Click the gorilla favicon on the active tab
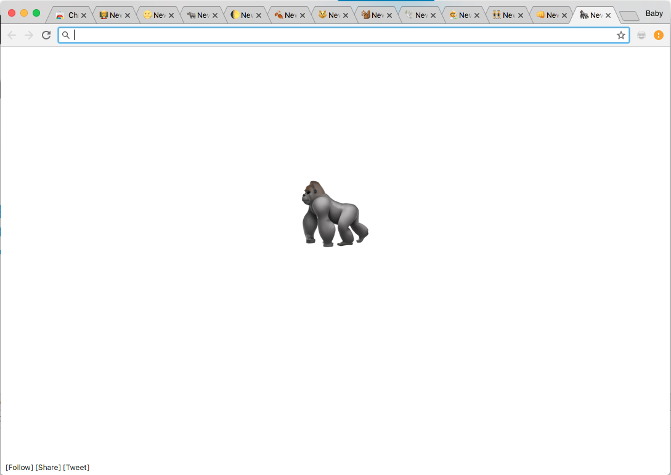The width and height of the screenshot is (671, 475). click(x=584, y=14)
